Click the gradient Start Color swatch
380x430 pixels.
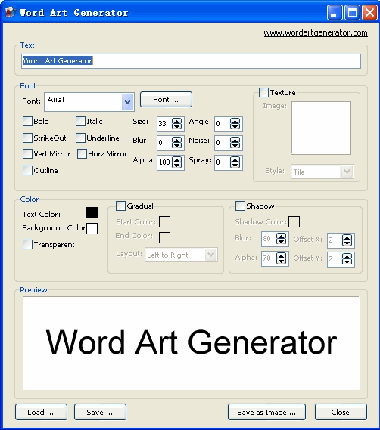tap(165, 222)
